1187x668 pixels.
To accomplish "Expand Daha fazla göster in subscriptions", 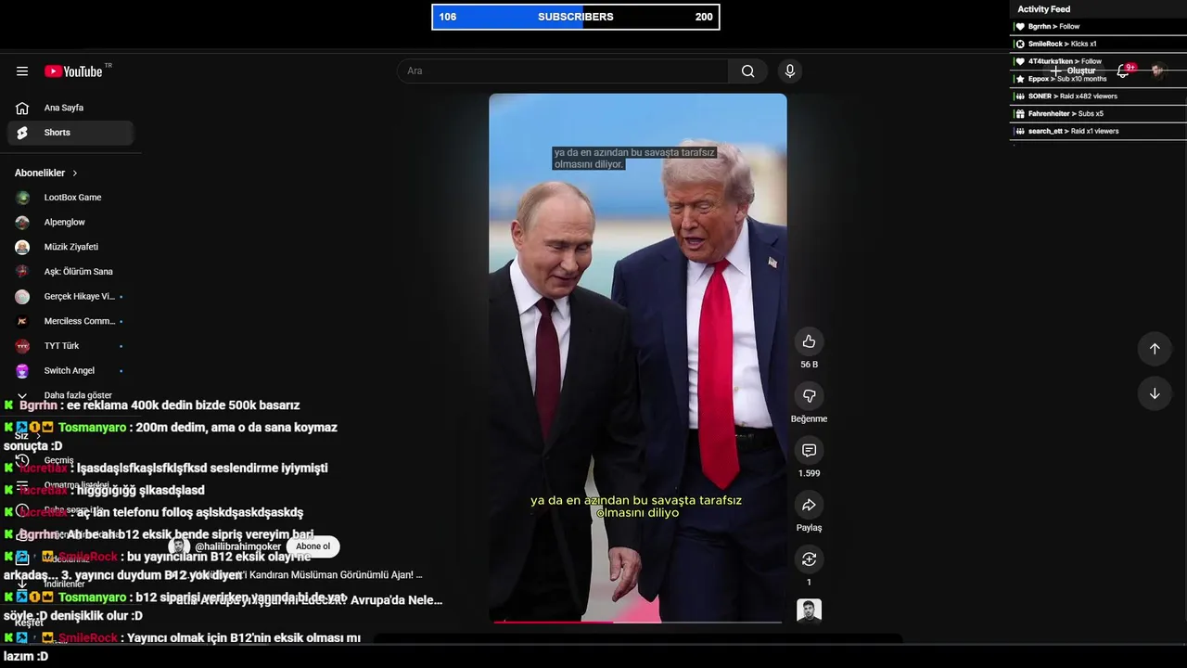I will 70,395.
